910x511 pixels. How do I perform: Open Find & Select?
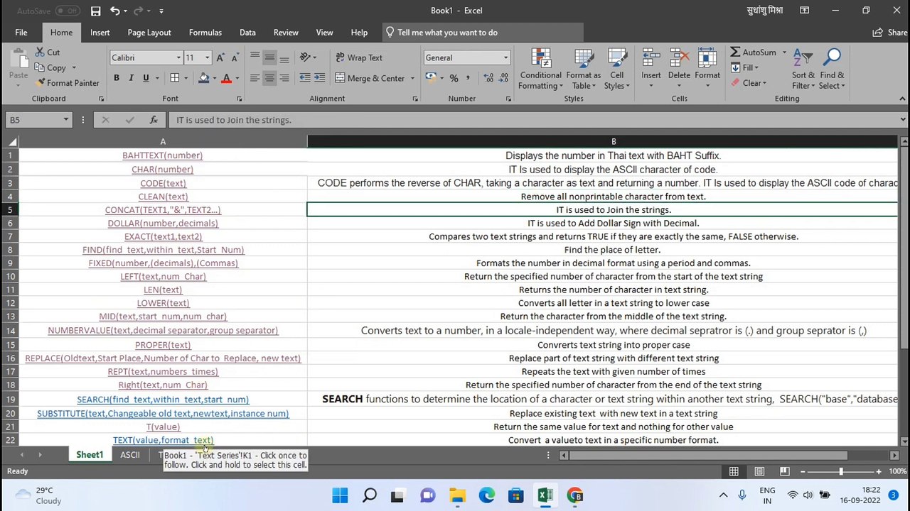[x=832, y=70]
